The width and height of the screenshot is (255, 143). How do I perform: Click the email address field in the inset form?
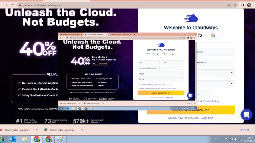pos(149,68)
